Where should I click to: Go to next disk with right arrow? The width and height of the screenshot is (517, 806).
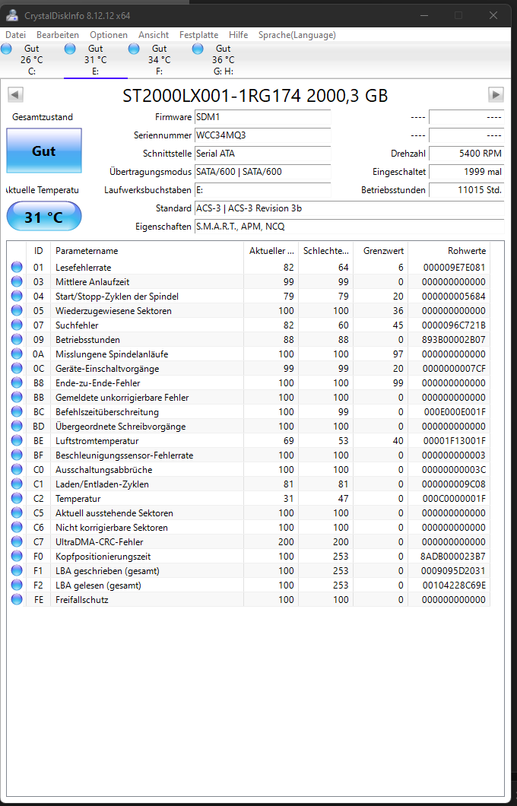[x=496, y=94]
